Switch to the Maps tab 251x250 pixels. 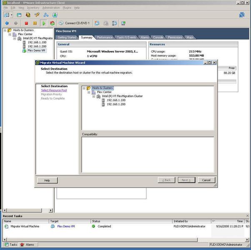pyautogui.click(x=190, y=37)
